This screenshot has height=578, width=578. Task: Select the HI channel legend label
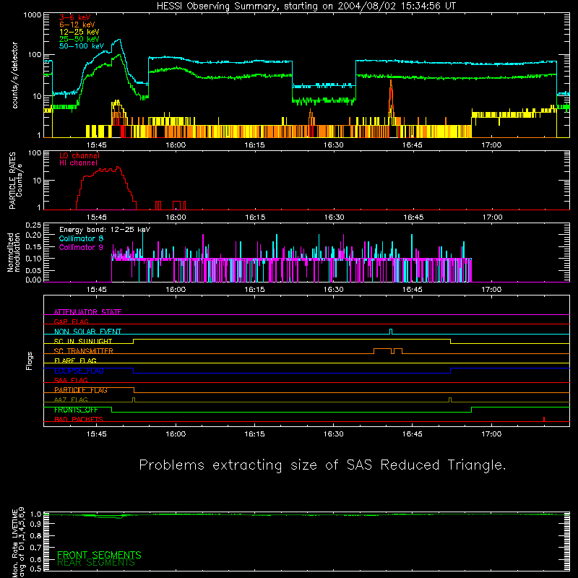coord(79,163)
